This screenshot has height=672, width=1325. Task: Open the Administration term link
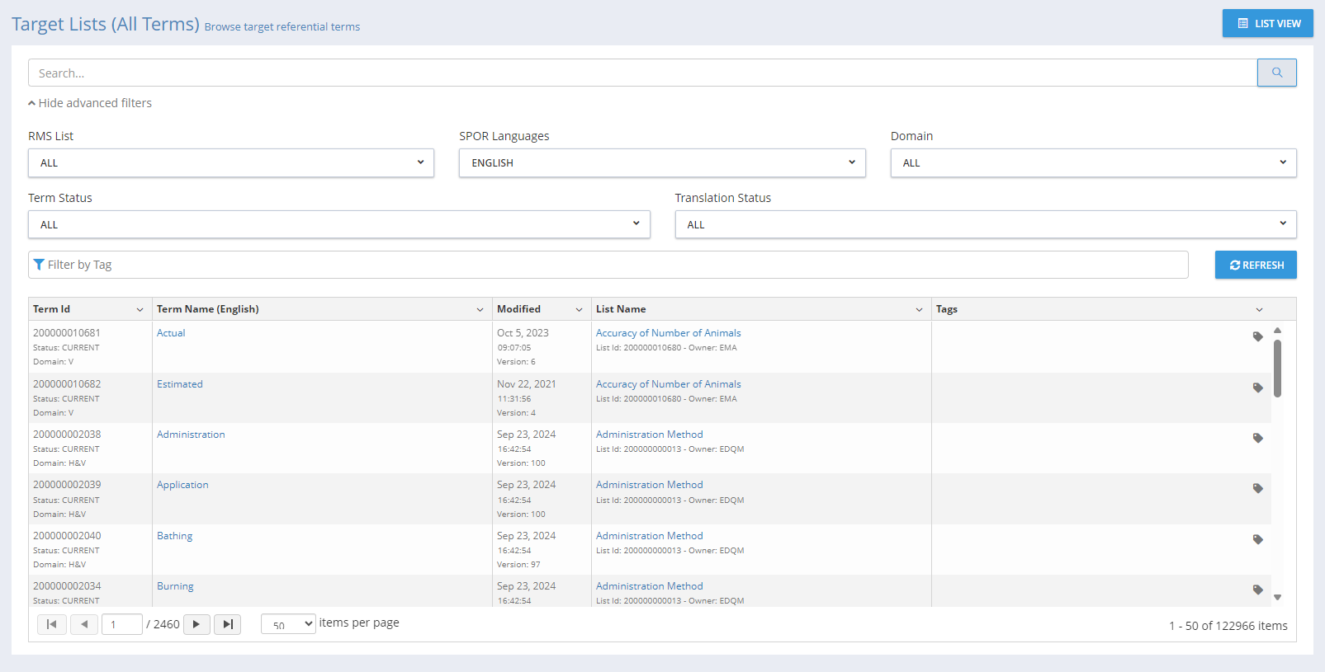191,435
